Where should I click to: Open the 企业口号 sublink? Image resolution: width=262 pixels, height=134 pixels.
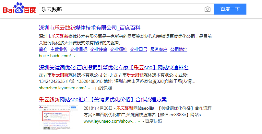[139, 49]
